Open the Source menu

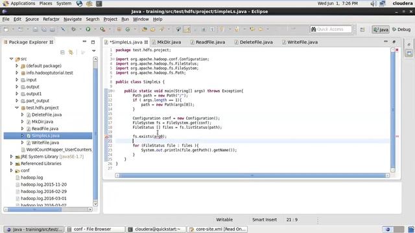[32, 19]
